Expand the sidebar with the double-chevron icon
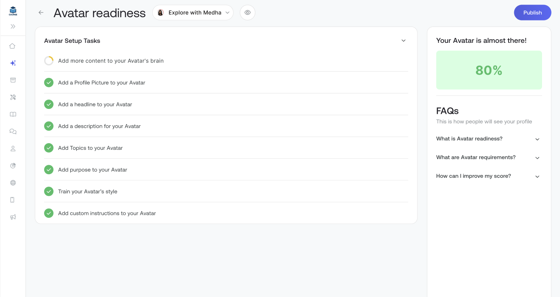Viewport: 560px width, 297px height. [x=13, y=27]
